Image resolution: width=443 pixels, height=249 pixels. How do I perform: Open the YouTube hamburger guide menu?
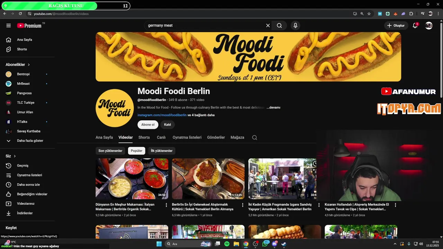click(9, 26)
